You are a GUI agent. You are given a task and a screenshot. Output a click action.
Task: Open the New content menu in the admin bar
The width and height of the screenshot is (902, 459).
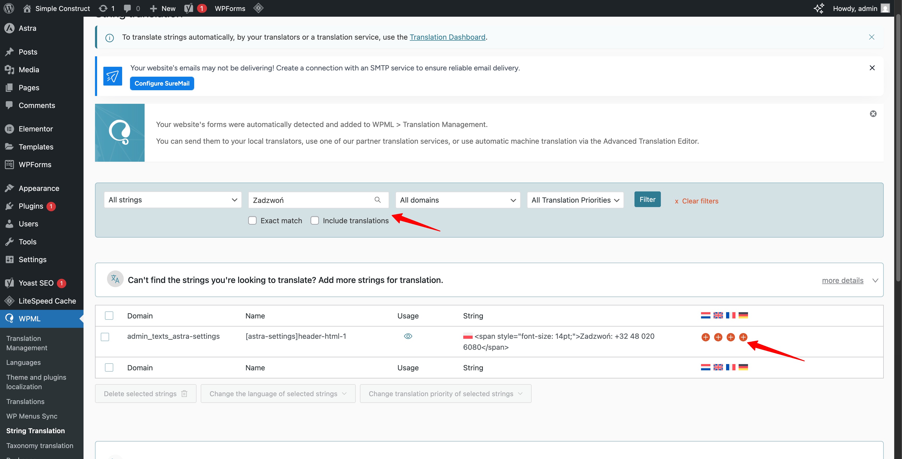(163, 8)
